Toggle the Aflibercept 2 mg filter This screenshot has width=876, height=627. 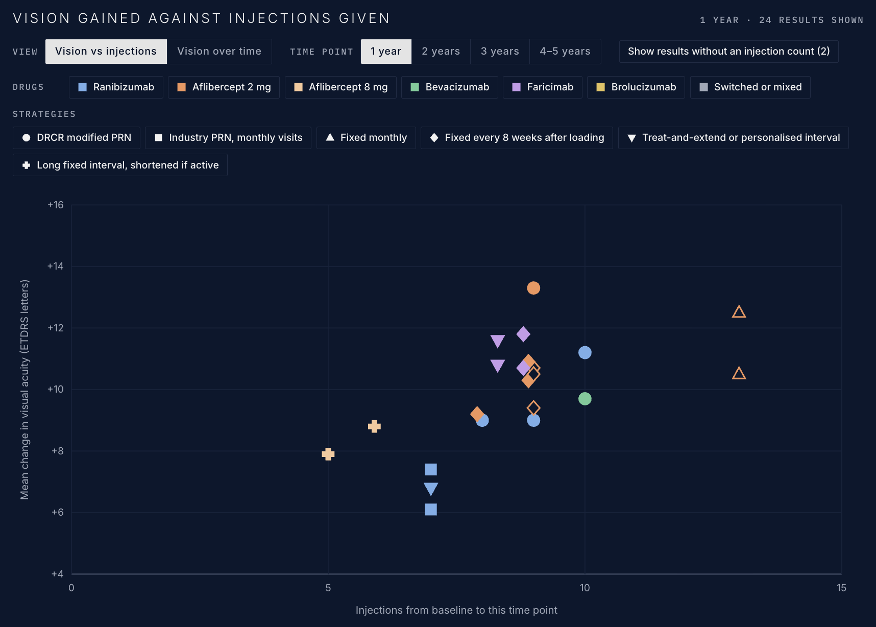point(224,87)
